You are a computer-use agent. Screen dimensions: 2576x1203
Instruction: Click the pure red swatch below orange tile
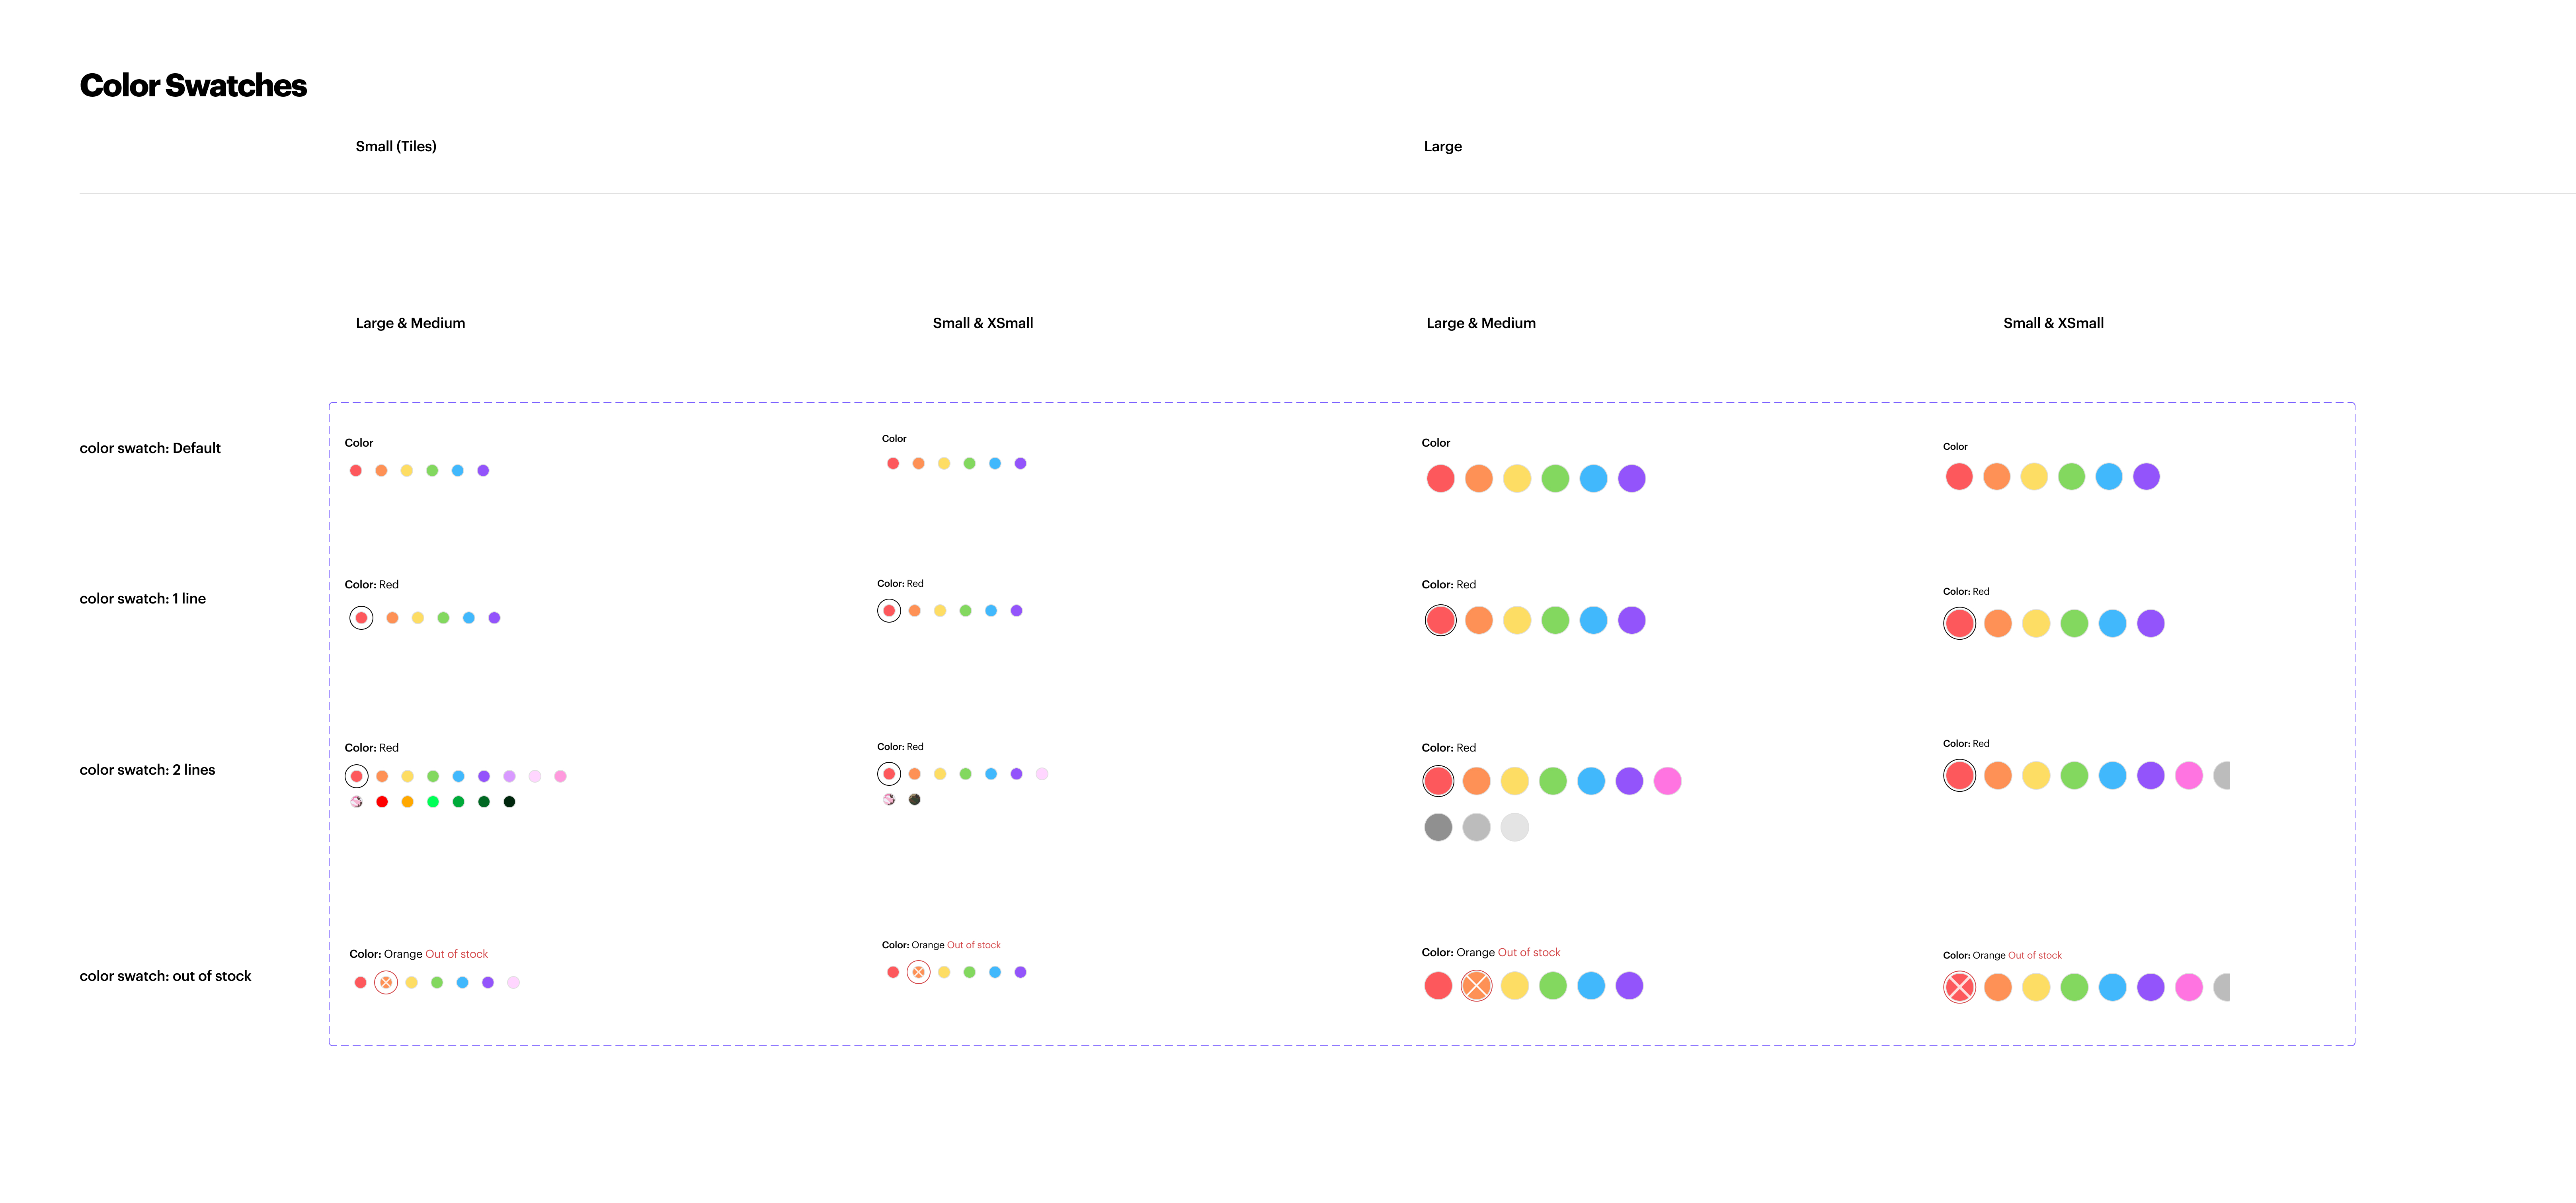pos(382,802)
